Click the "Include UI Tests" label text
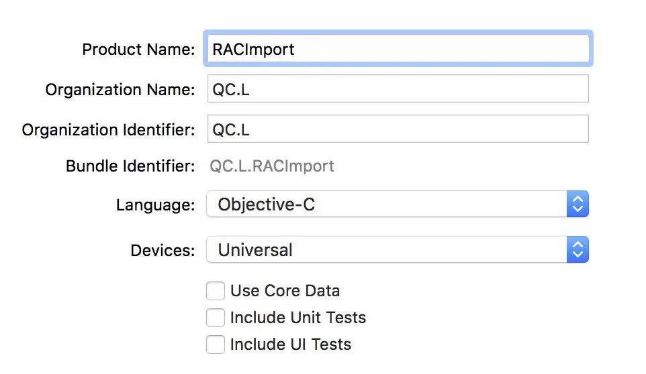 pyautogui.click(x=291, y=345)
